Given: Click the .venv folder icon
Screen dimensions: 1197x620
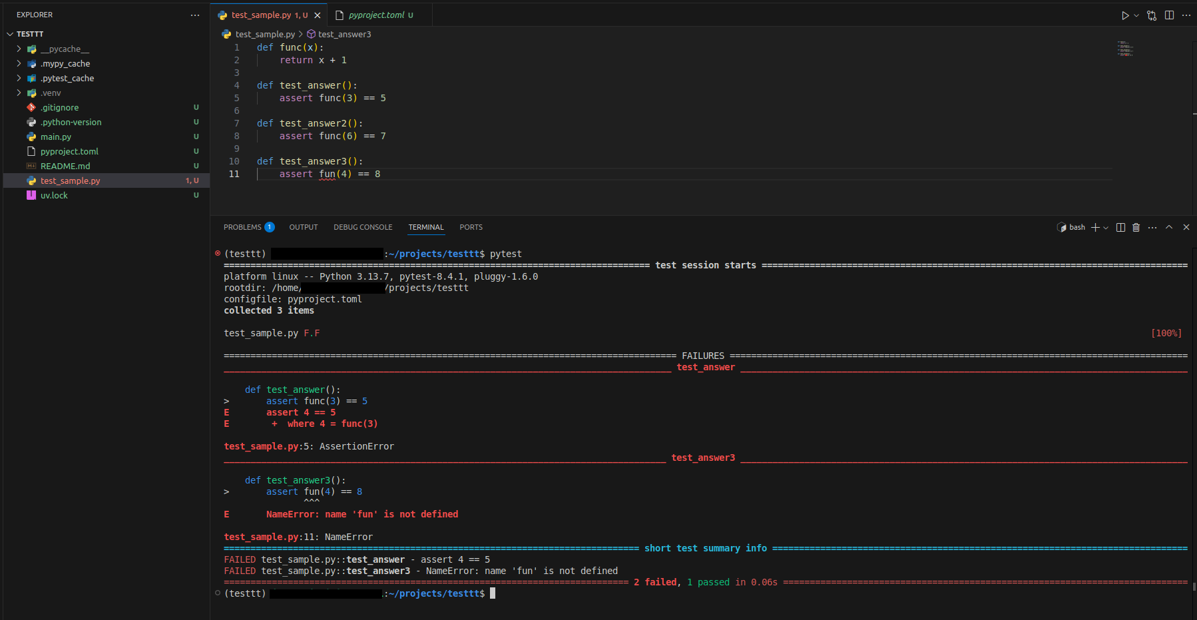Looking at the screenshot, I should coord(31,93).
